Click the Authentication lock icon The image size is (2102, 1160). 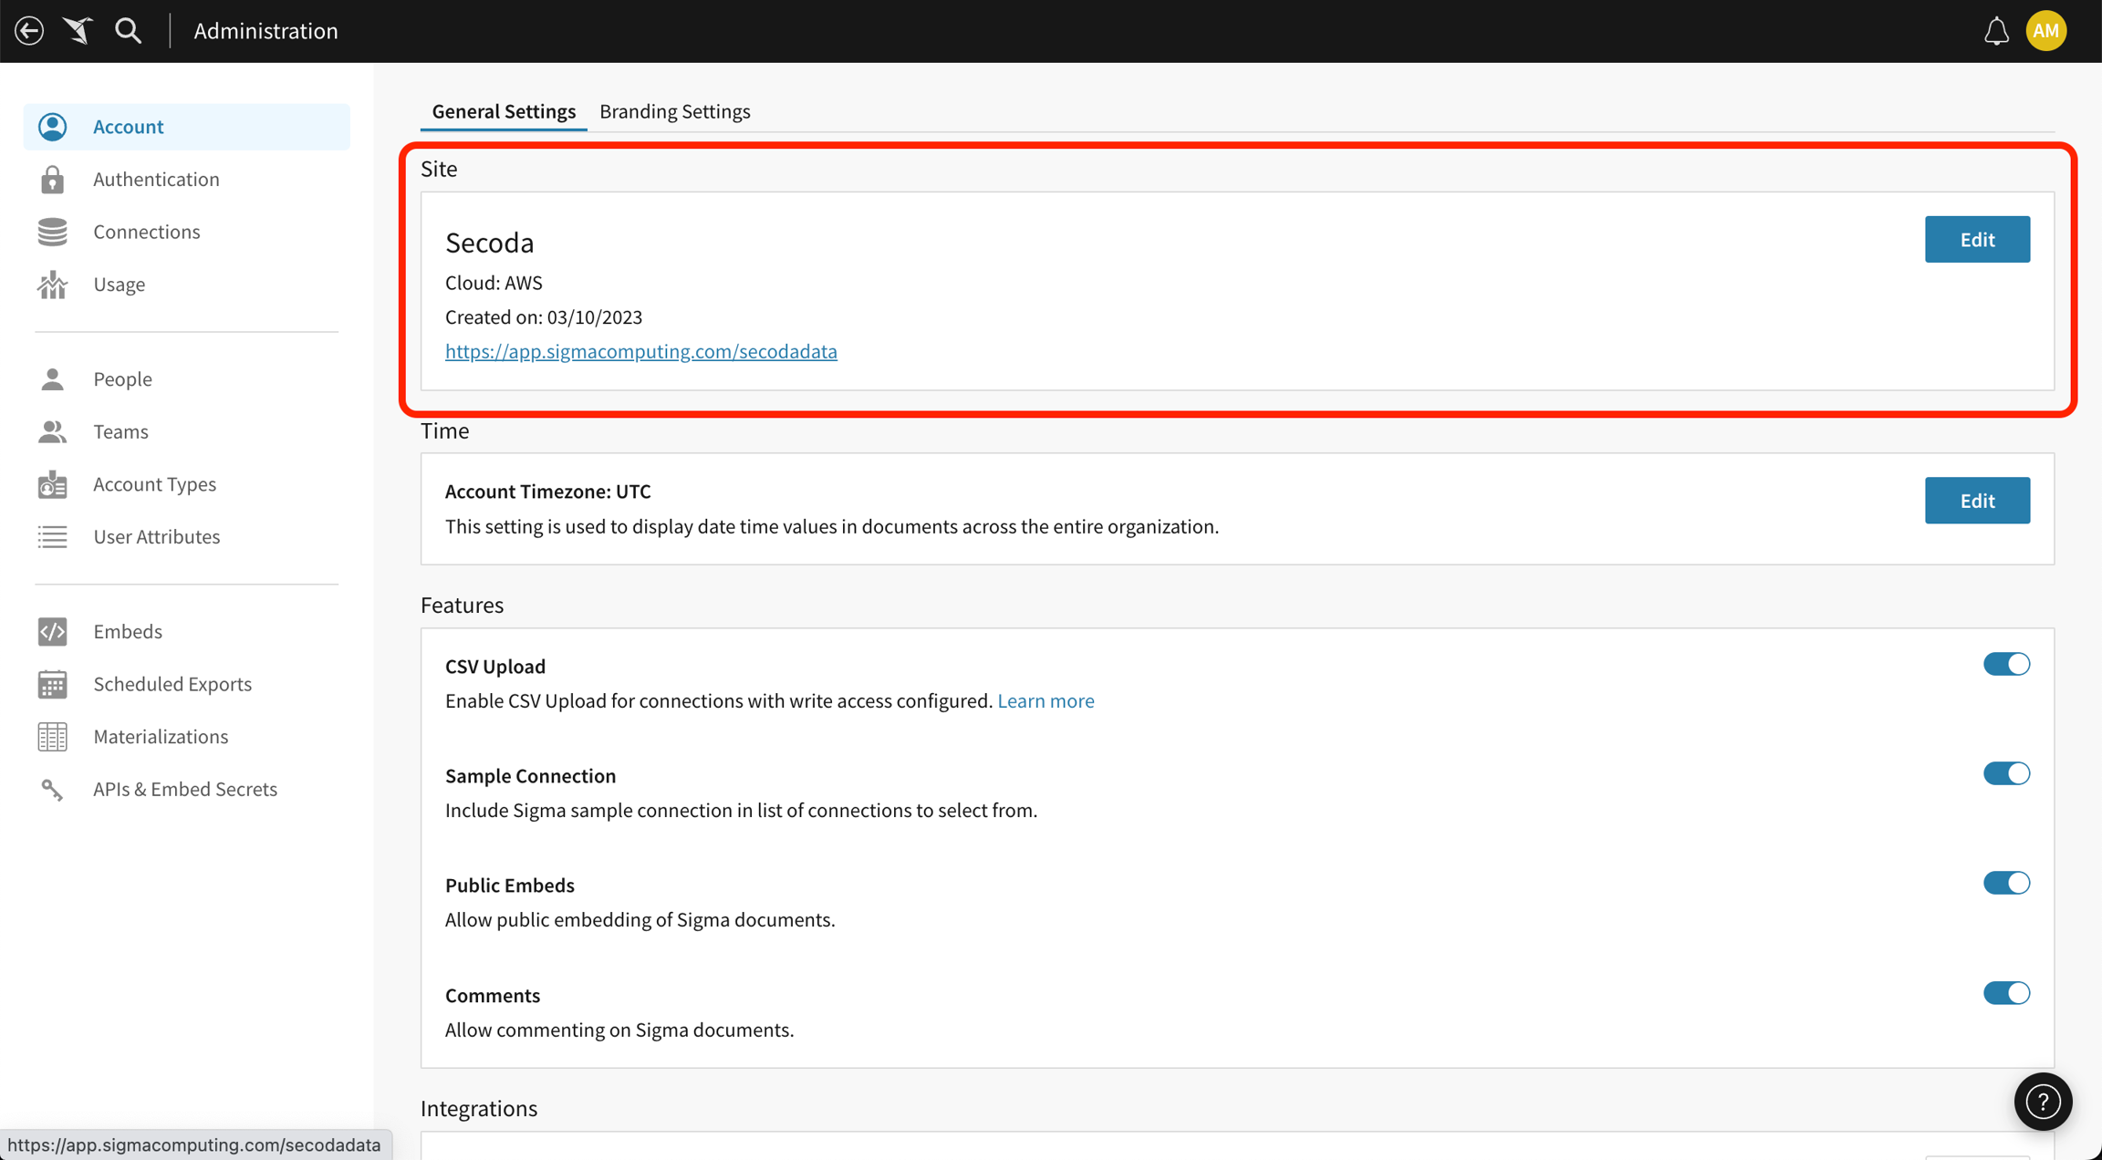coord(53,180)
